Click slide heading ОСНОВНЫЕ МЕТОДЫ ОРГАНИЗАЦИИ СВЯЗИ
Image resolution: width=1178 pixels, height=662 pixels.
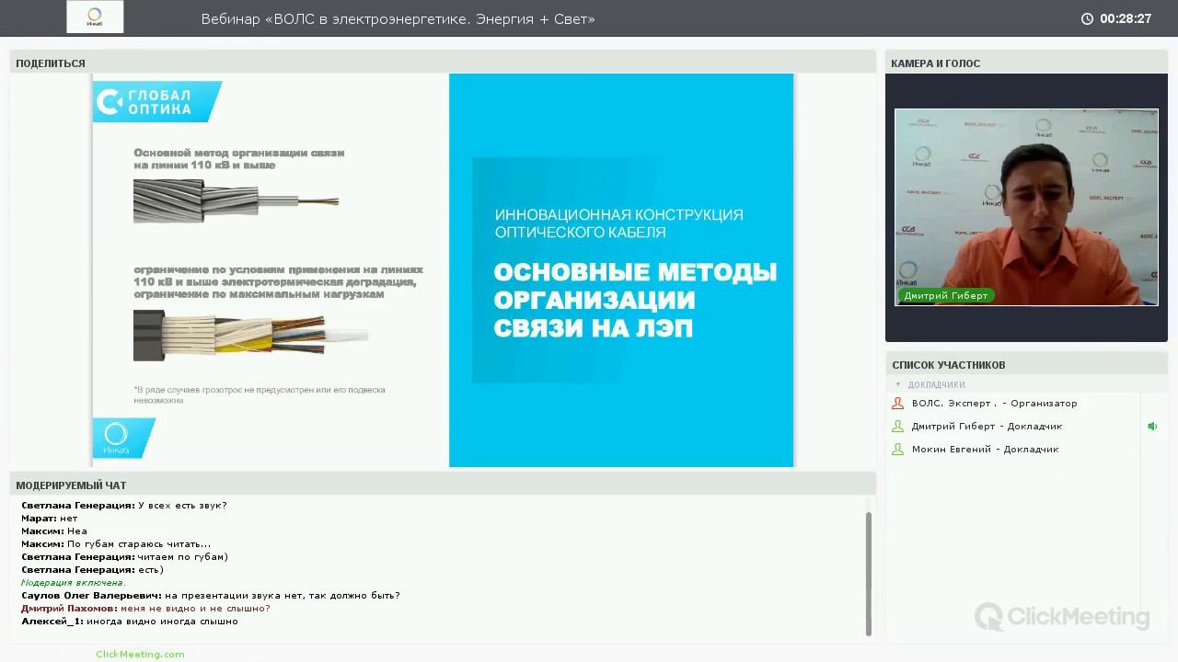point(635,300)
